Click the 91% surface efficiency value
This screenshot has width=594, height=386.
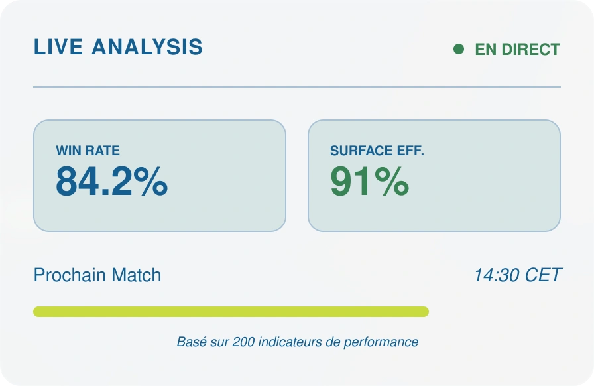tap(369, 181)
